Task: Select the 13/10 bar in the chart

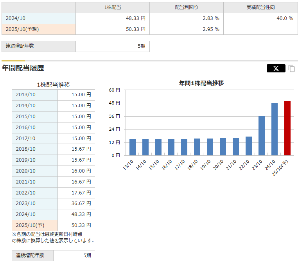Action: click(133, 147)
